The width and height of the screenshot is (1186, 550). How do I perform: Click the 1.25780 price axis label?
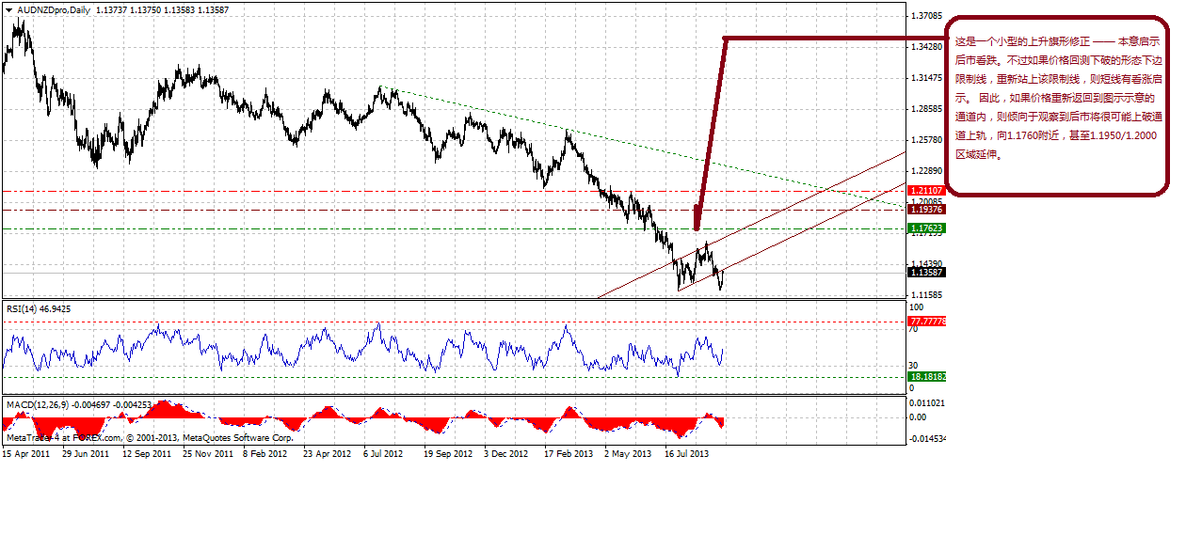pos(928,140)
